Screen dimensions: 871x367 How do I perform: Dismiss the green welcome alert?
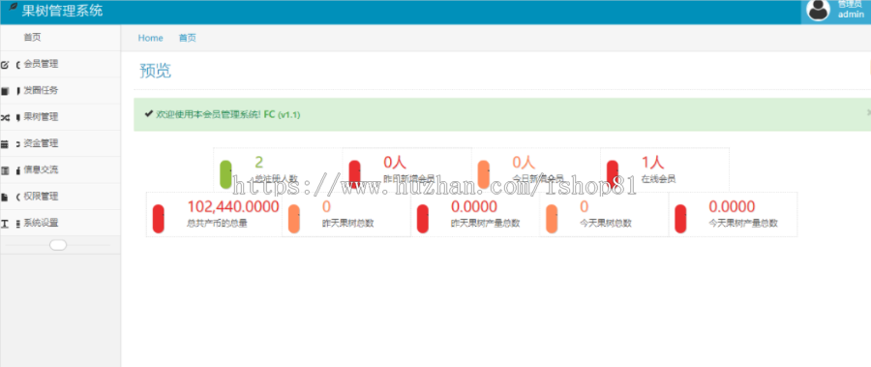click(x=868, y=113)
